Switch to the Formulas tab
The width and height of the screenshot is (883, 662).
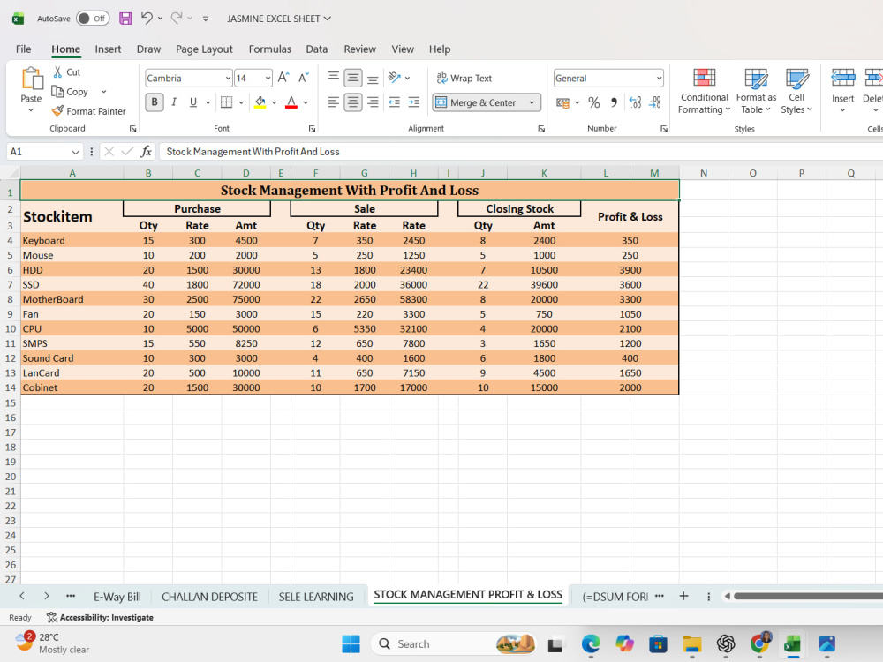click(x=269, y=49)
